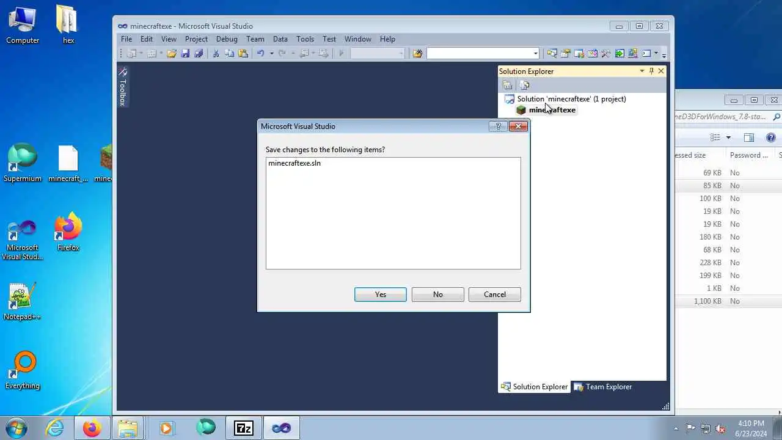Click the Undo arrow icon
This screenshot has height=440, width=782.
click(261, 54)
